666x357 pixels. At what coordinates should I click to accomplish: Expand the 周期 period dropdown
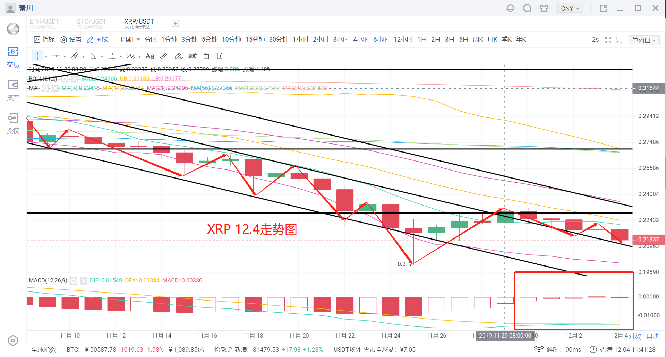pyautogui.click(x=130, y=40)
